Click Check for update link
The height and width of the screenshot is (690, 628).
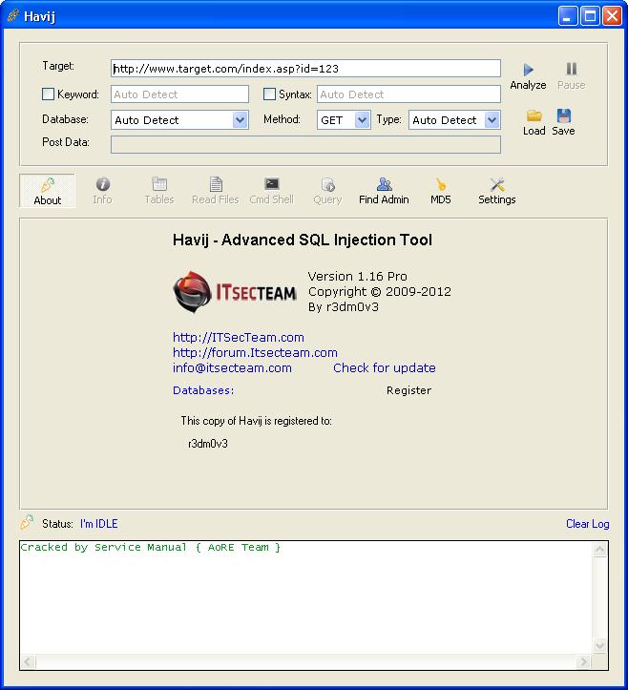(x=385, y=367)
